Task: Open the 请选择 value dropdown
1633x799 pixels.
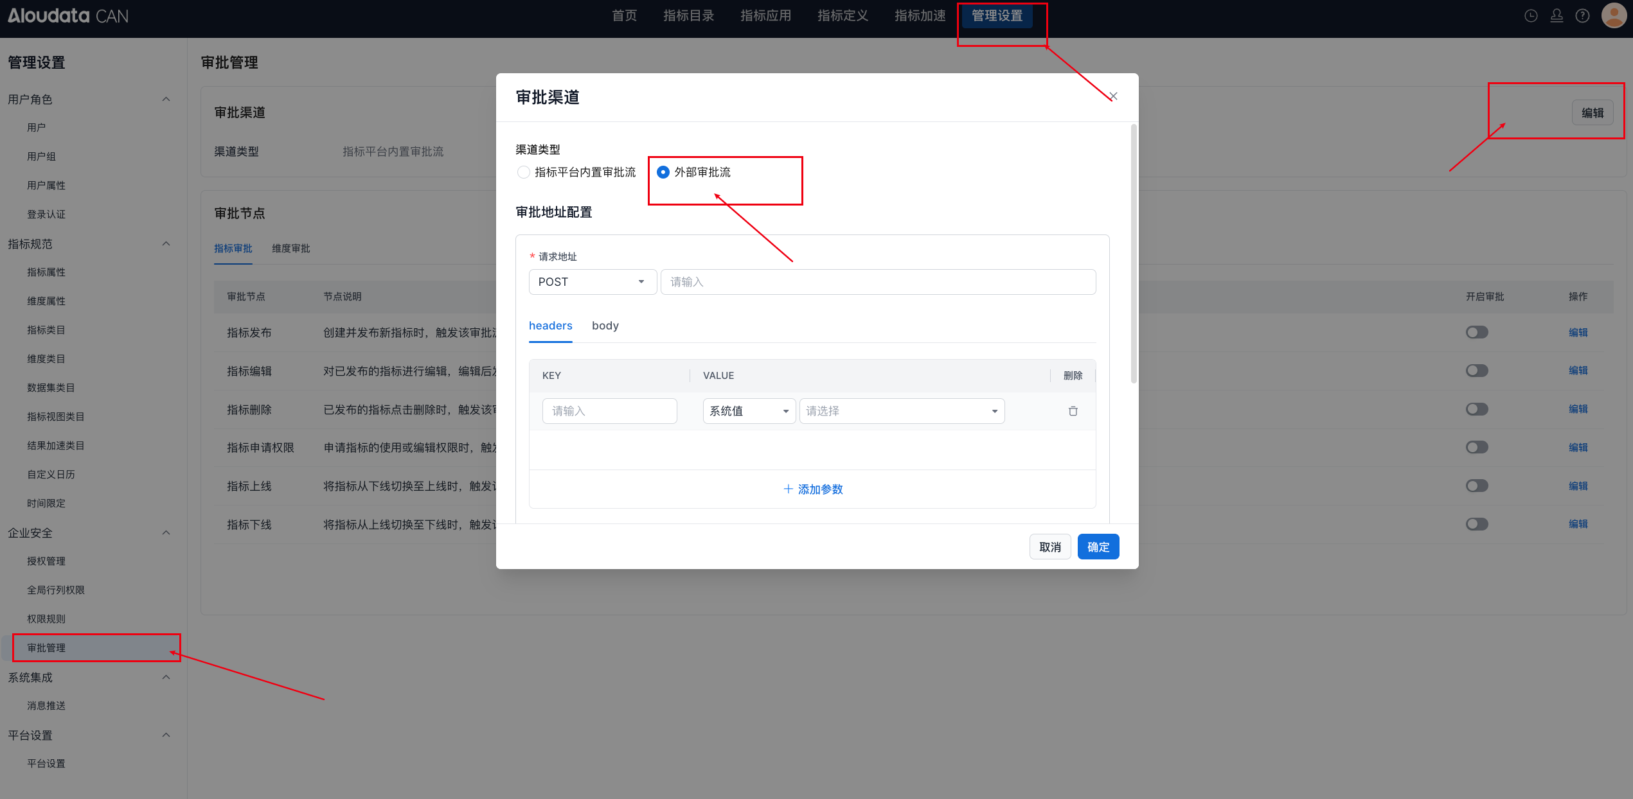Action: (901, 411)
